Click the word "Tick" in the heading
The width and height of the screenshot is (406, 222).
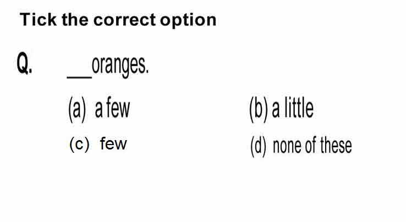pos(38,20)
